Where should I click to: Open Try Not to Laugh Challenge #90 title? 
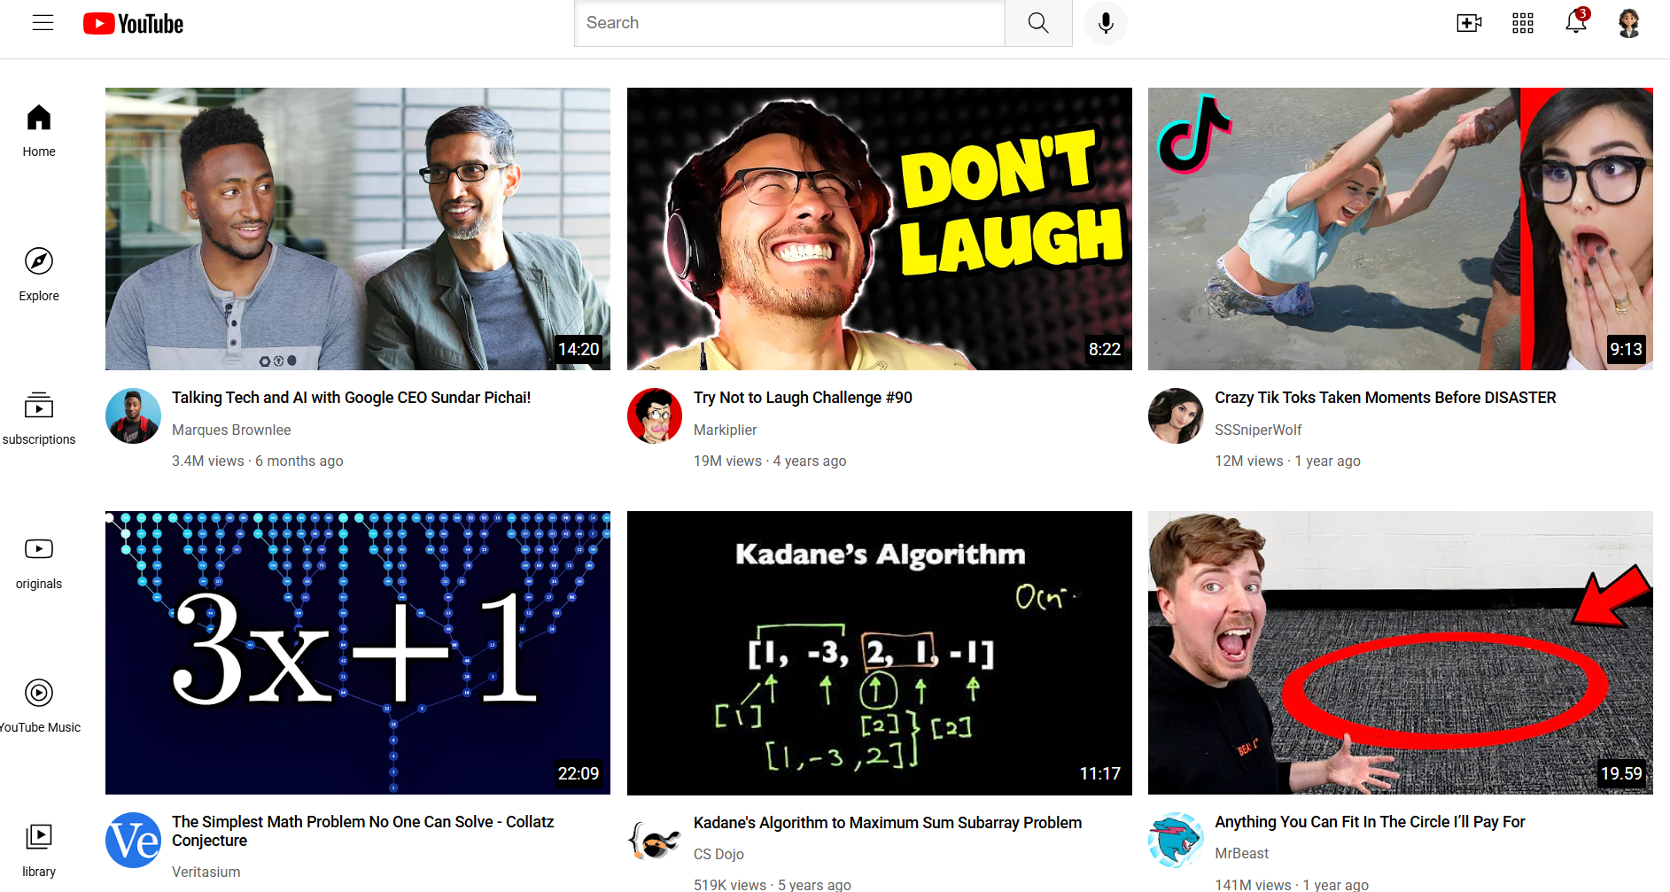coord(803,398)
